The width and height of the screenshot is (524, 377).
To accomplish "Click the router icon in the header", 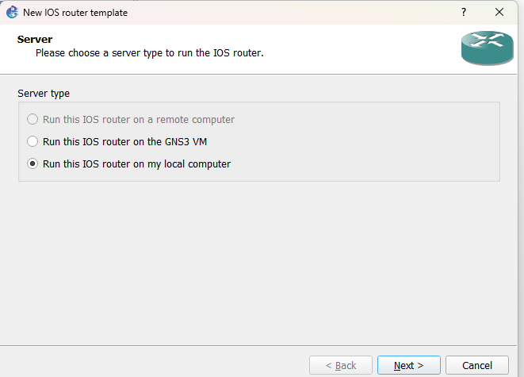I will pos(482,49).
